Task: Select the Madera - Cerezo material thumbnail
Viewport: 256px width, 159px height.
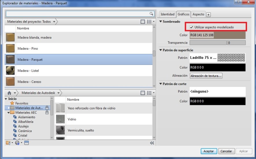Action: click(10, 81)
